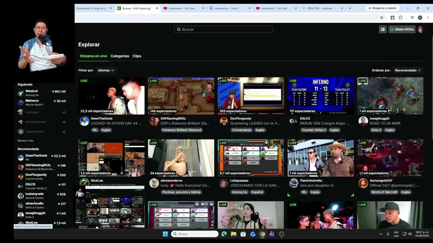This screenshot has height=243, width=433.
Task: Open LaSapaaaaa's Among Us stream thumbnail
Action: [251, 158]
